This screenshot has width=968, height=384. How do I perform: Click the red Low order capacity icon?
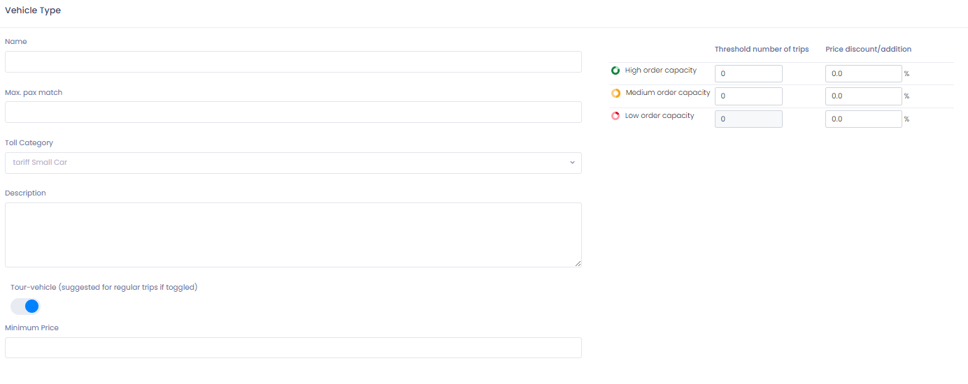pos(615,116)
